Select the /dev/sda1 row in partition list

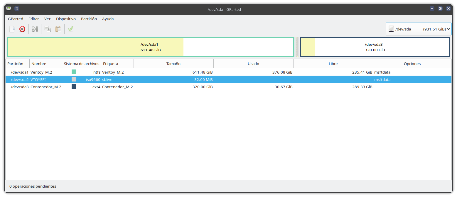228,72
